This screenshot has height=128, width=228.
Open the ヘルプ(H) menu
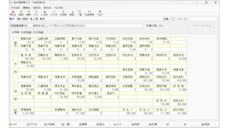58,8
